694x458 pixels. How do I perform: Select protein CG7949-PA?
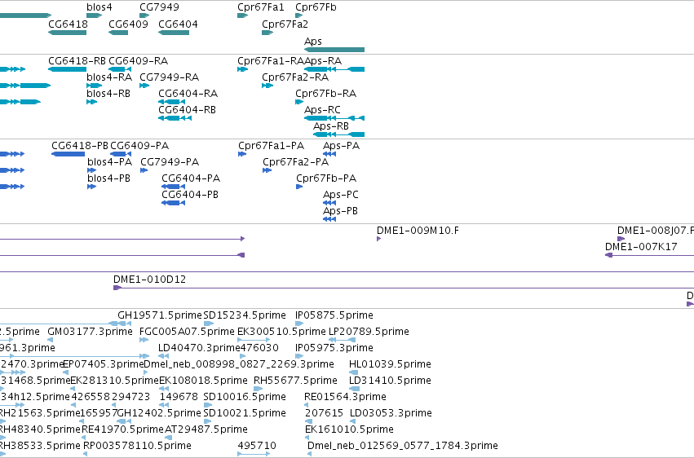pyautogui.click(x=144, y=170)
